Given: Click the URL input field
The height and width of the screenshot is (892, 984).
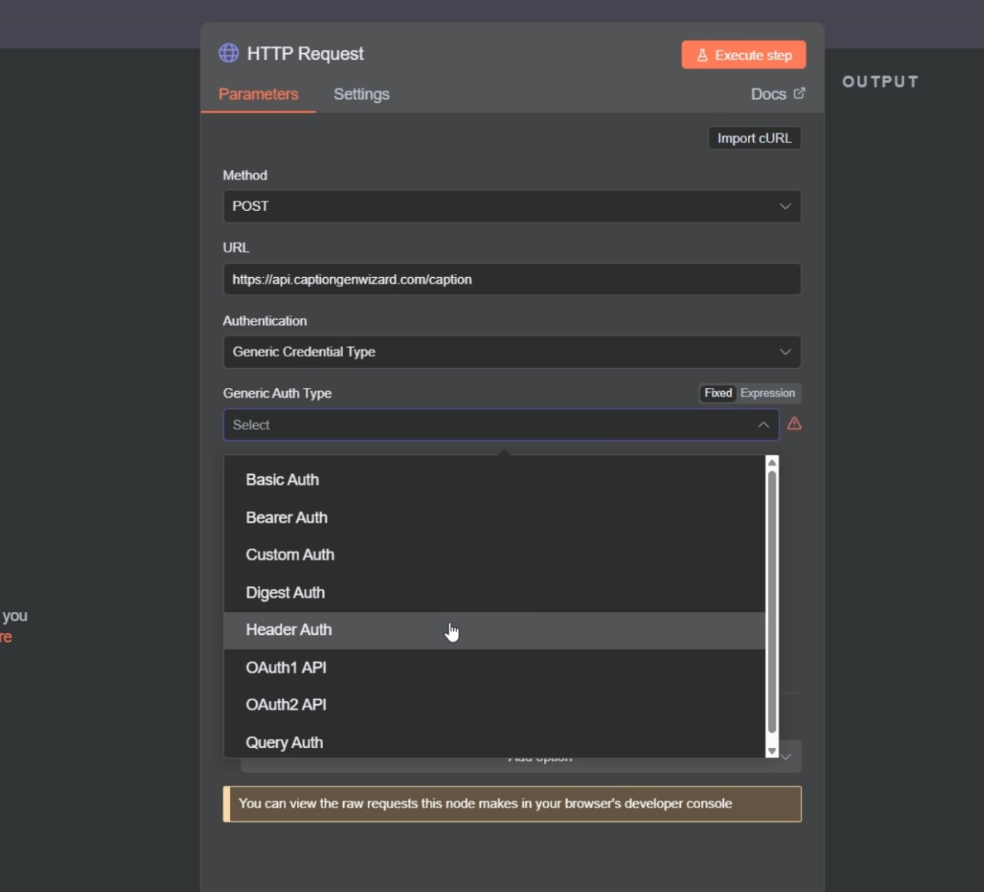Looking at the screenshot, I should click(x=511, y=279).
